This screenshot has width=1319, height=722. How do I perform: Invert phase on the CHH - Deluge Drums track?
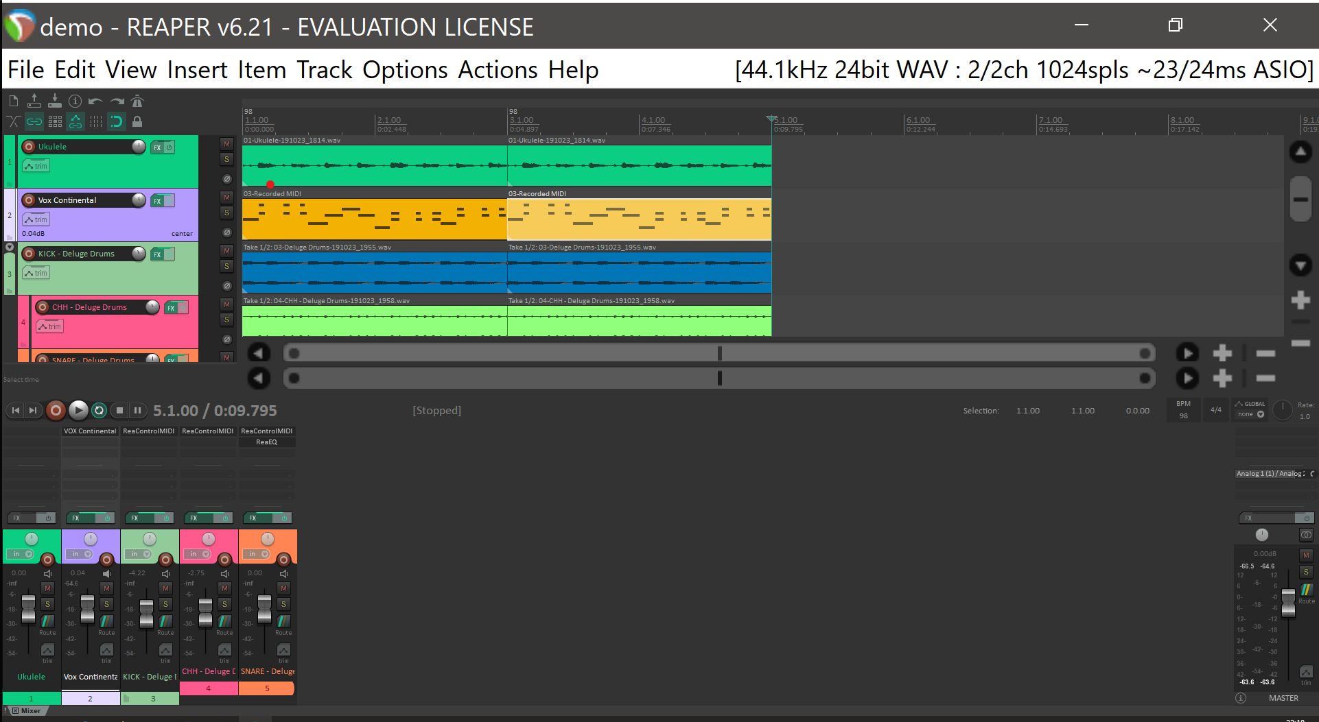click(x=226, y=339)
